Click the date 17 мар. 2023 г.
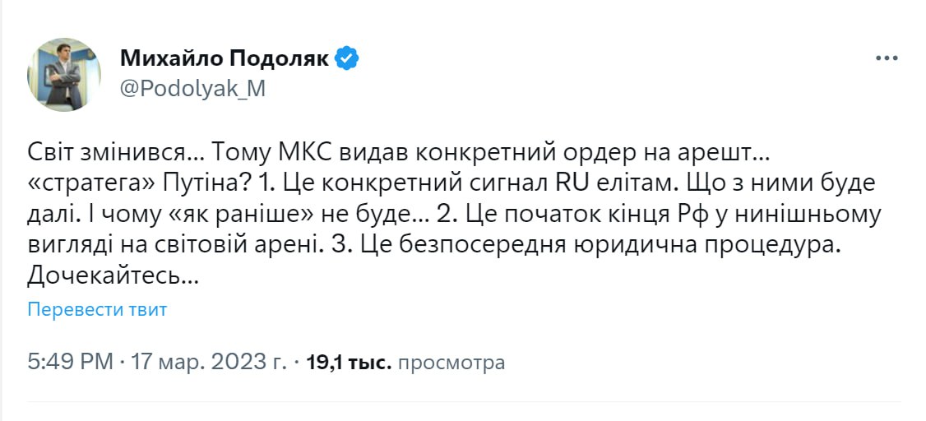Viewport: 926px width, 421px height. click(x=210, y=362)
